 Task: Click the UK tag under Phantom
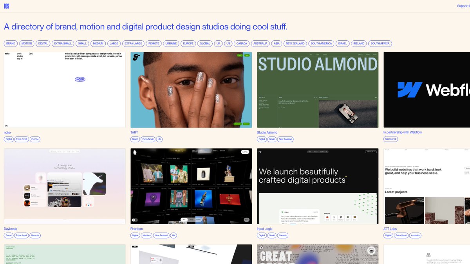point(174,235)
